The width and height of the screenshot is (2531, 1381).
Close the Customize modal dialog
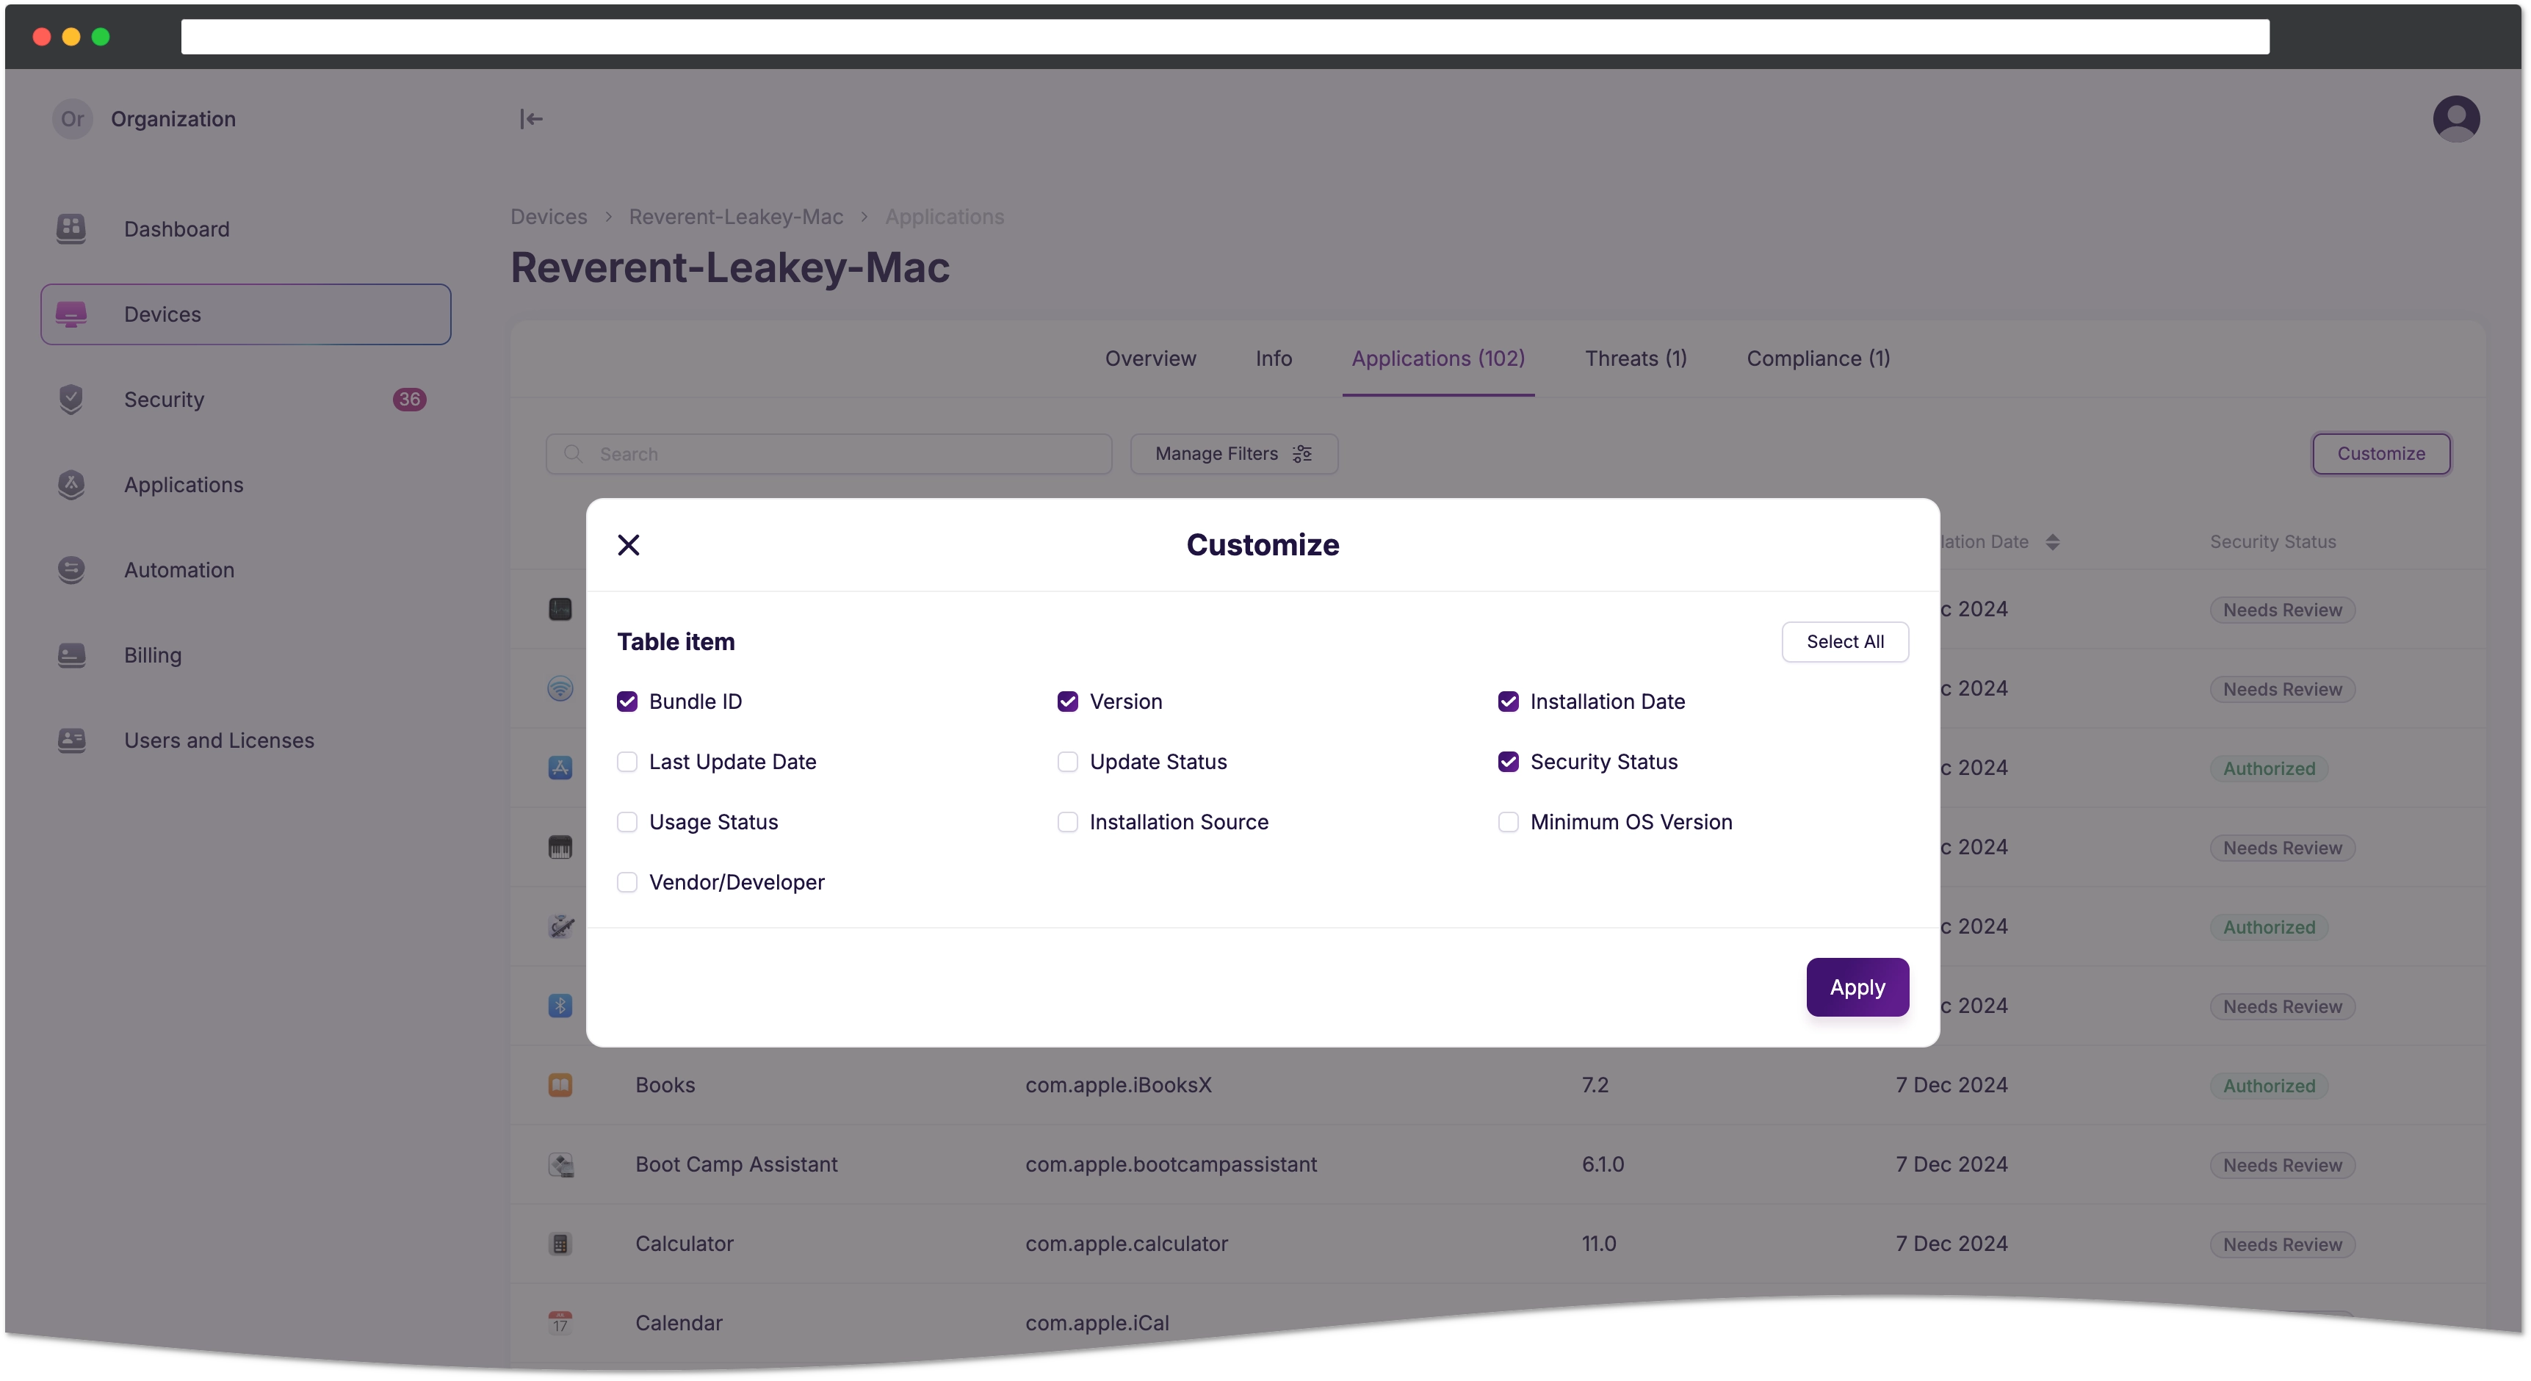[x=629, y=544]
